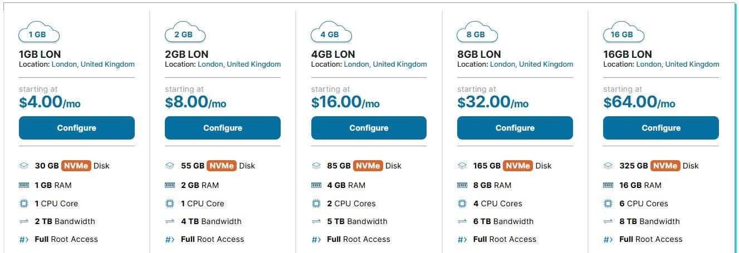Click the bandwidth arrows icon beside 6 TB
Viewport: 739px width, 253px height.
462,221
